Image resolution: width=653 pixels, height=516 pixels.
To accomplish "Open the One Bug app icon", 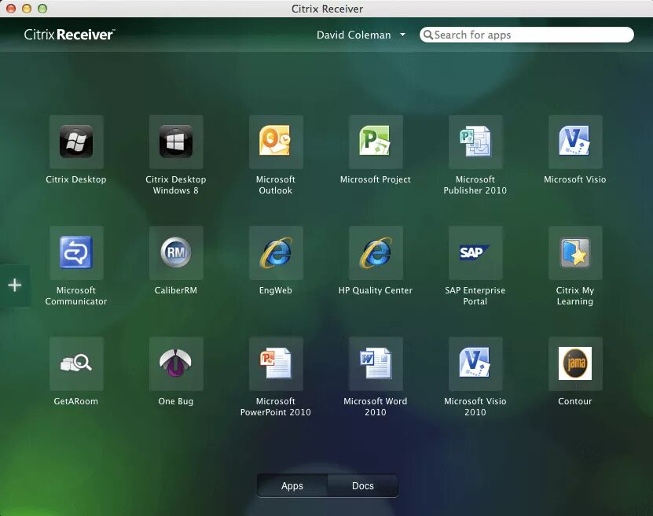I will [176, 364].
